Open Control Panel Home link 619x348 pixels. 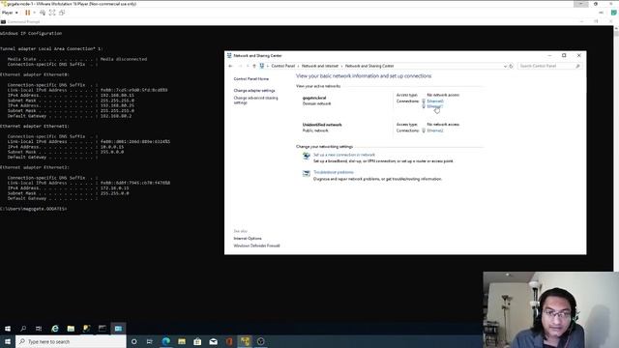[251, 79]
